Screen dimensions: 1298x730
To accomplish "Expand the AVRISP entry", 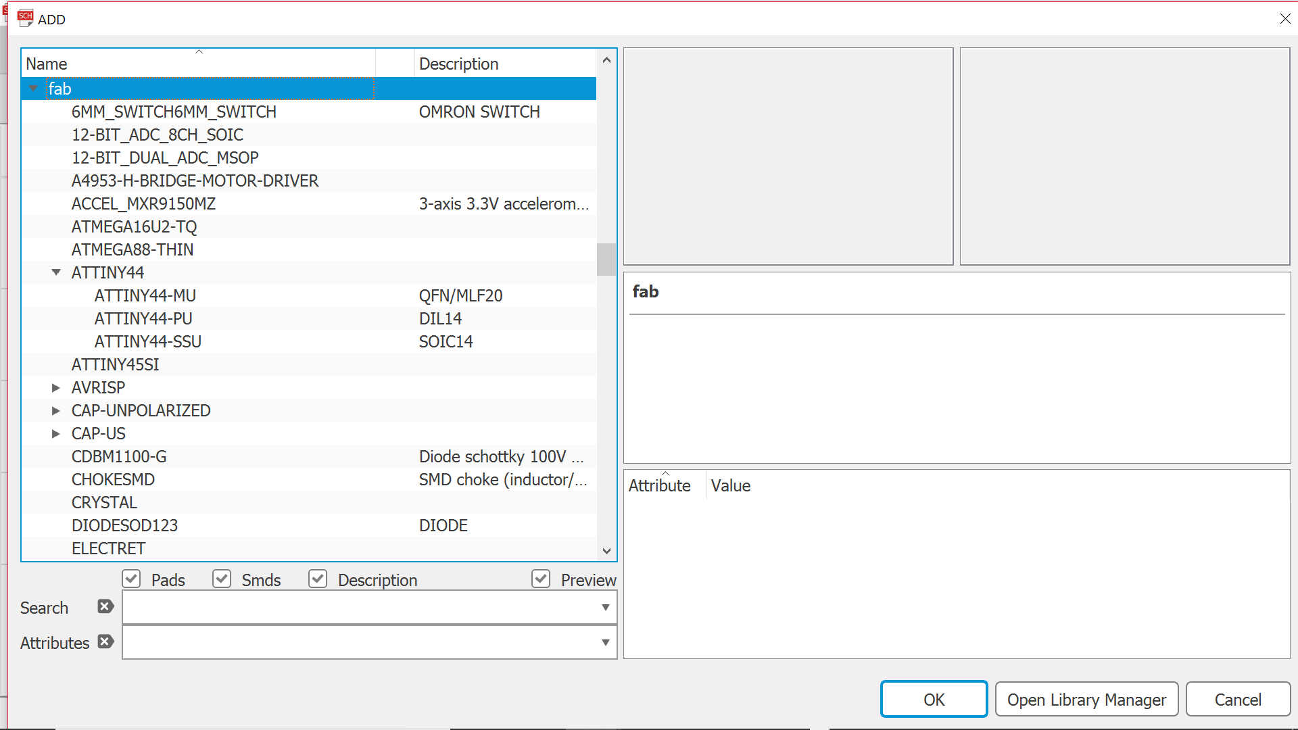I will coord(56,388).
